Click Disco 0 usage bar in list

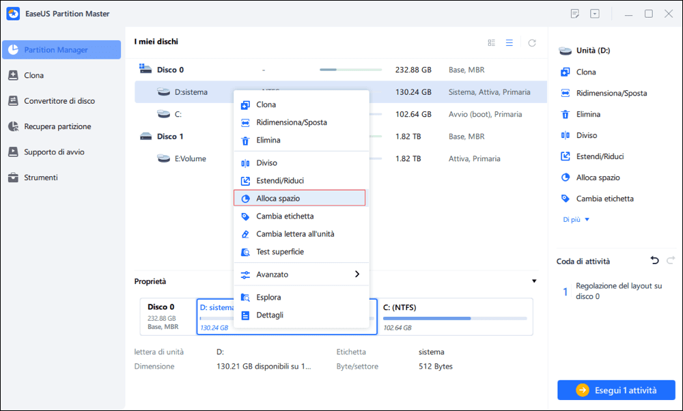(x=350, y=70)
